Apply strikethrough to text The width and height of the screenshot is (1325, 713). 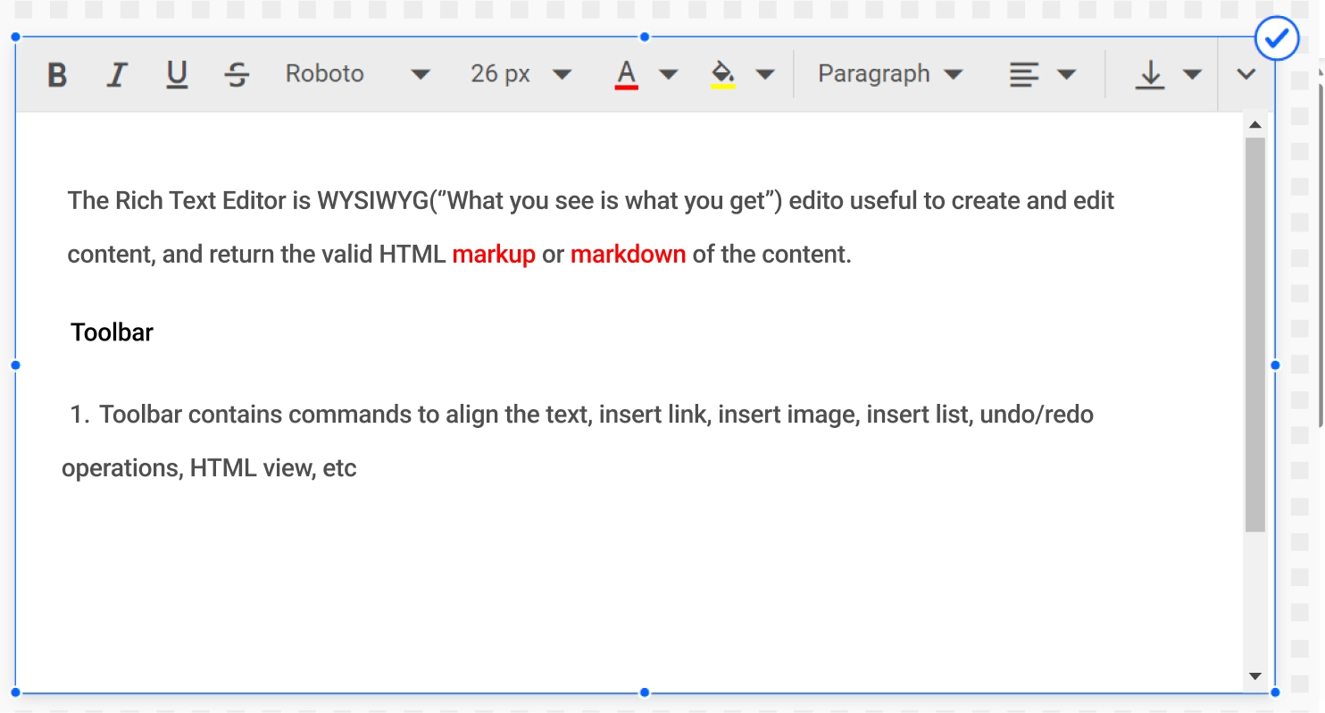(x=237, y=75)
